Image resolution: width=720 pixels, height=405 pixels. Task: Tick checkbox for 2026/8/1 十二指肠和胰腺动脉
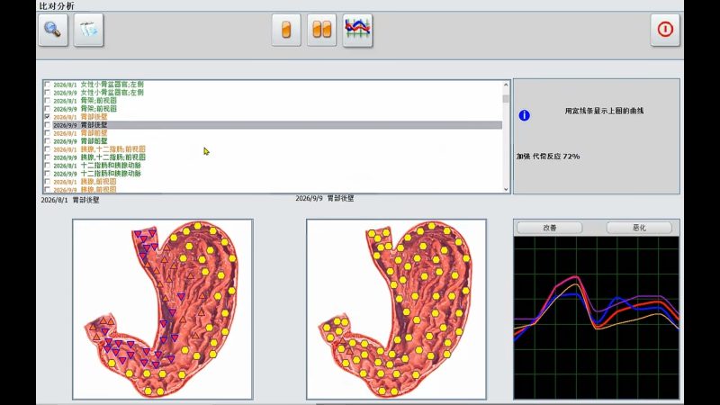pos(48,166)
